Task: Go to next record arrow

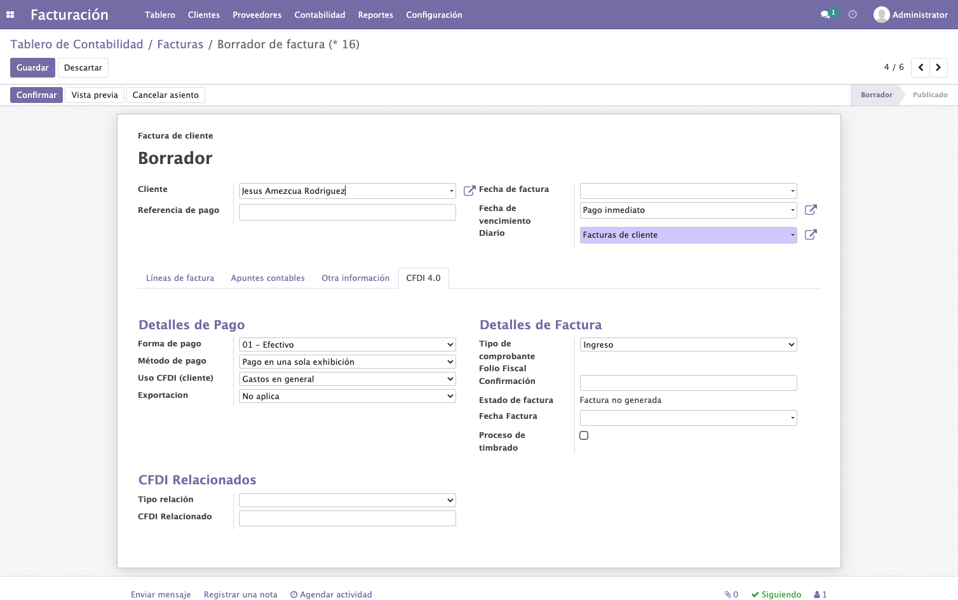Action: 938,67
